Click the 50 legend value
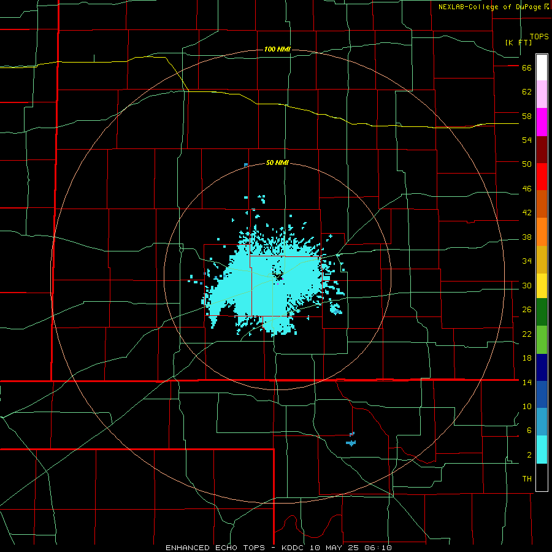The height and width of the screenshot is (552, 552). click(x=527, y=164)
